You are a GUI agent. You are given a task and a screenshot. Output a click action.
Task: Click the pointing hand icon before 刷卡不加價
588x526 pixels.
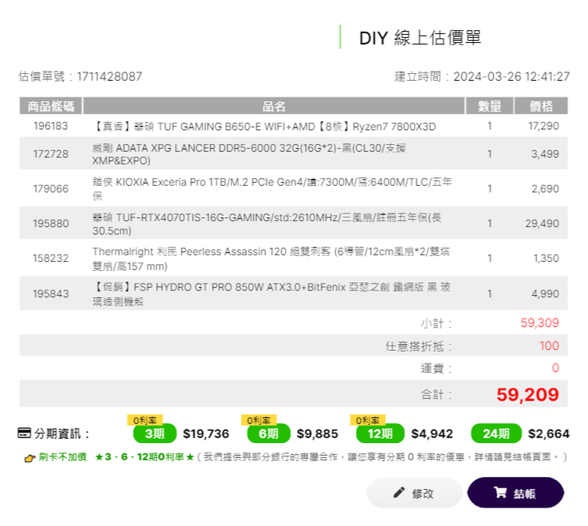(29, 457)
